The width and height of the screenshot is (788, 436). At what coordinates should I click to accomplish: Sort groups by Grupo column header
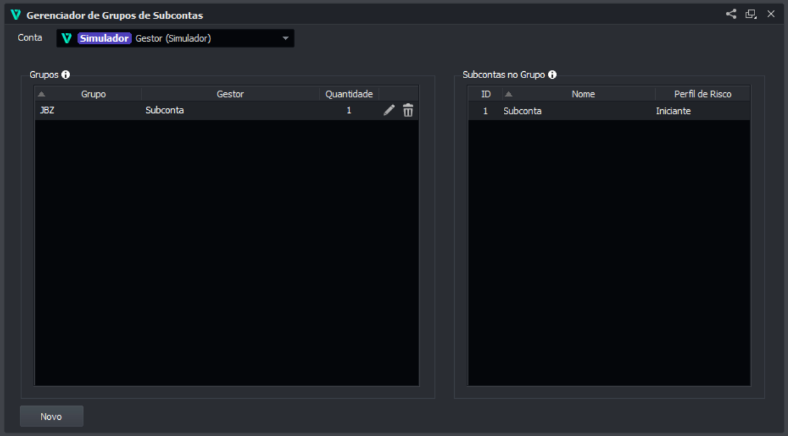(x=93, y=94)
